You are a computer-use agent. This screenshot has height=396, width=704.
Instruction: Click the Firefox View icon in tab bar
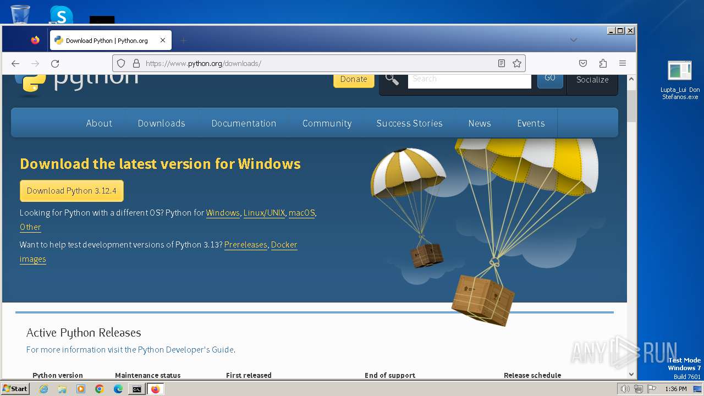pos(35,40)
